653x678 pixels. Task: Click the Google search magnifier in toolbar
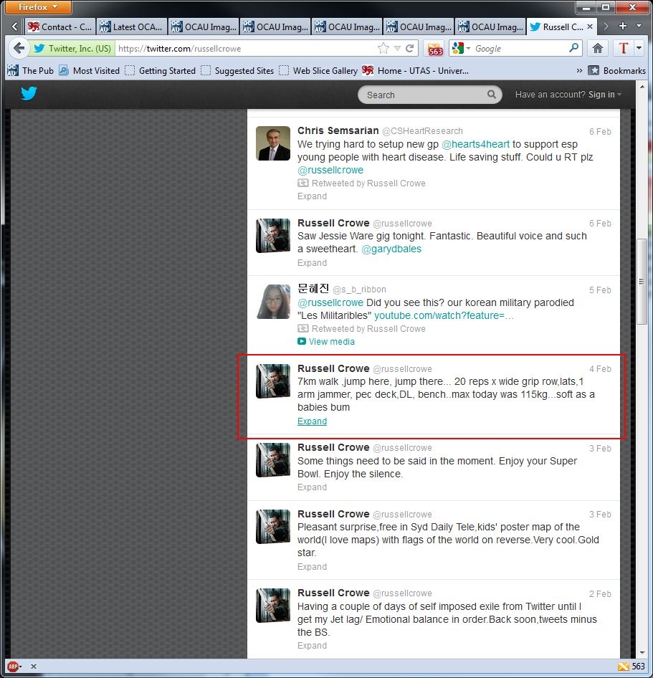click(573, 47)
